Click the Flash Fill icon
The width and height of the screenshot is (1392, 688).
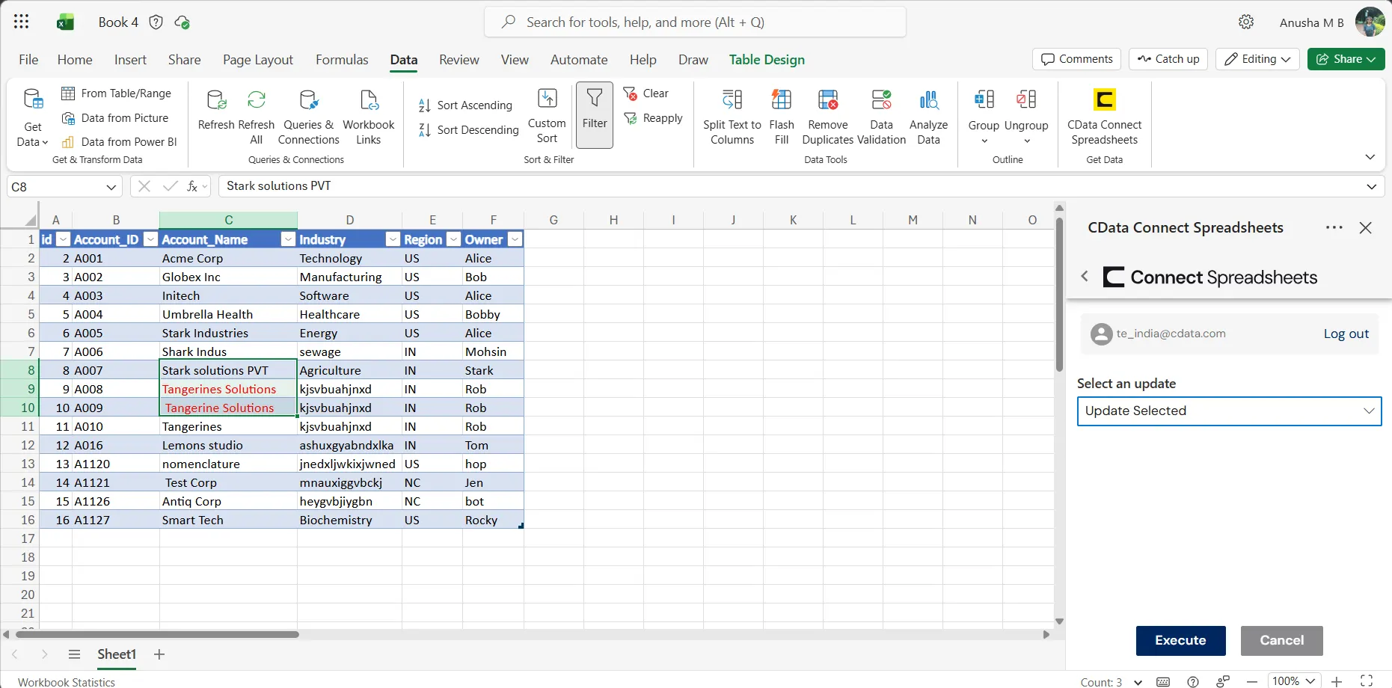pos(781,99)
